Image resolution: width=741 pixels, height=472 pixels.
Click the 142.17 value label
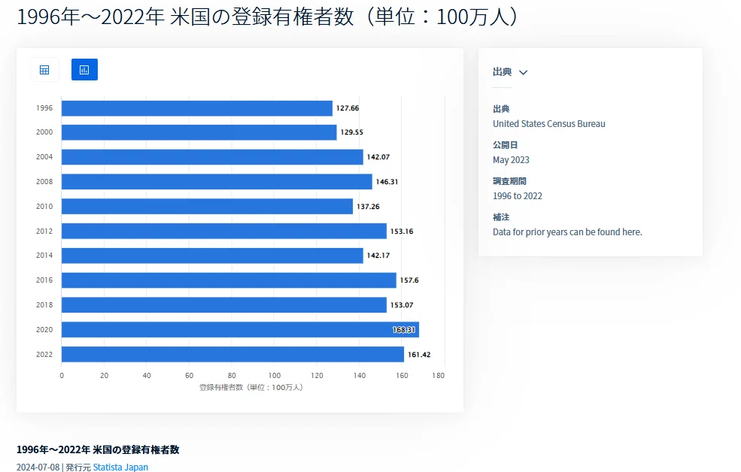click(x=378, y=256)
